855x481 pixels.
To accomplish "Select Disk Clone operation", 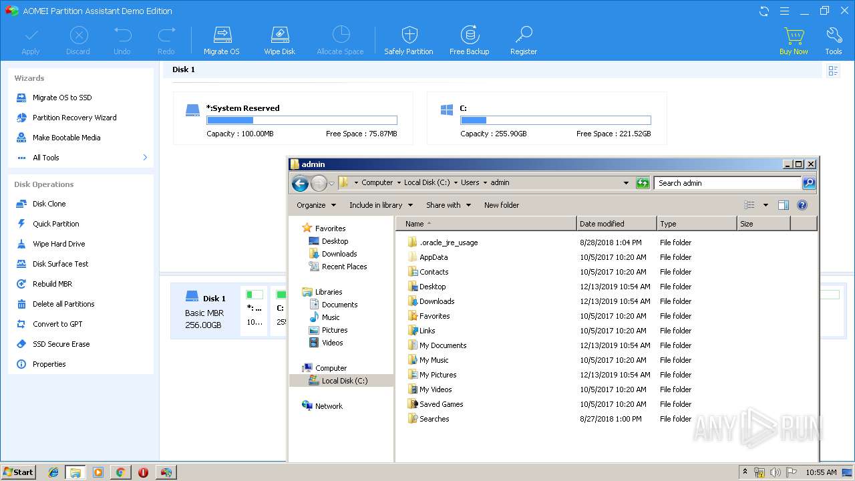I will click(49, 204).
